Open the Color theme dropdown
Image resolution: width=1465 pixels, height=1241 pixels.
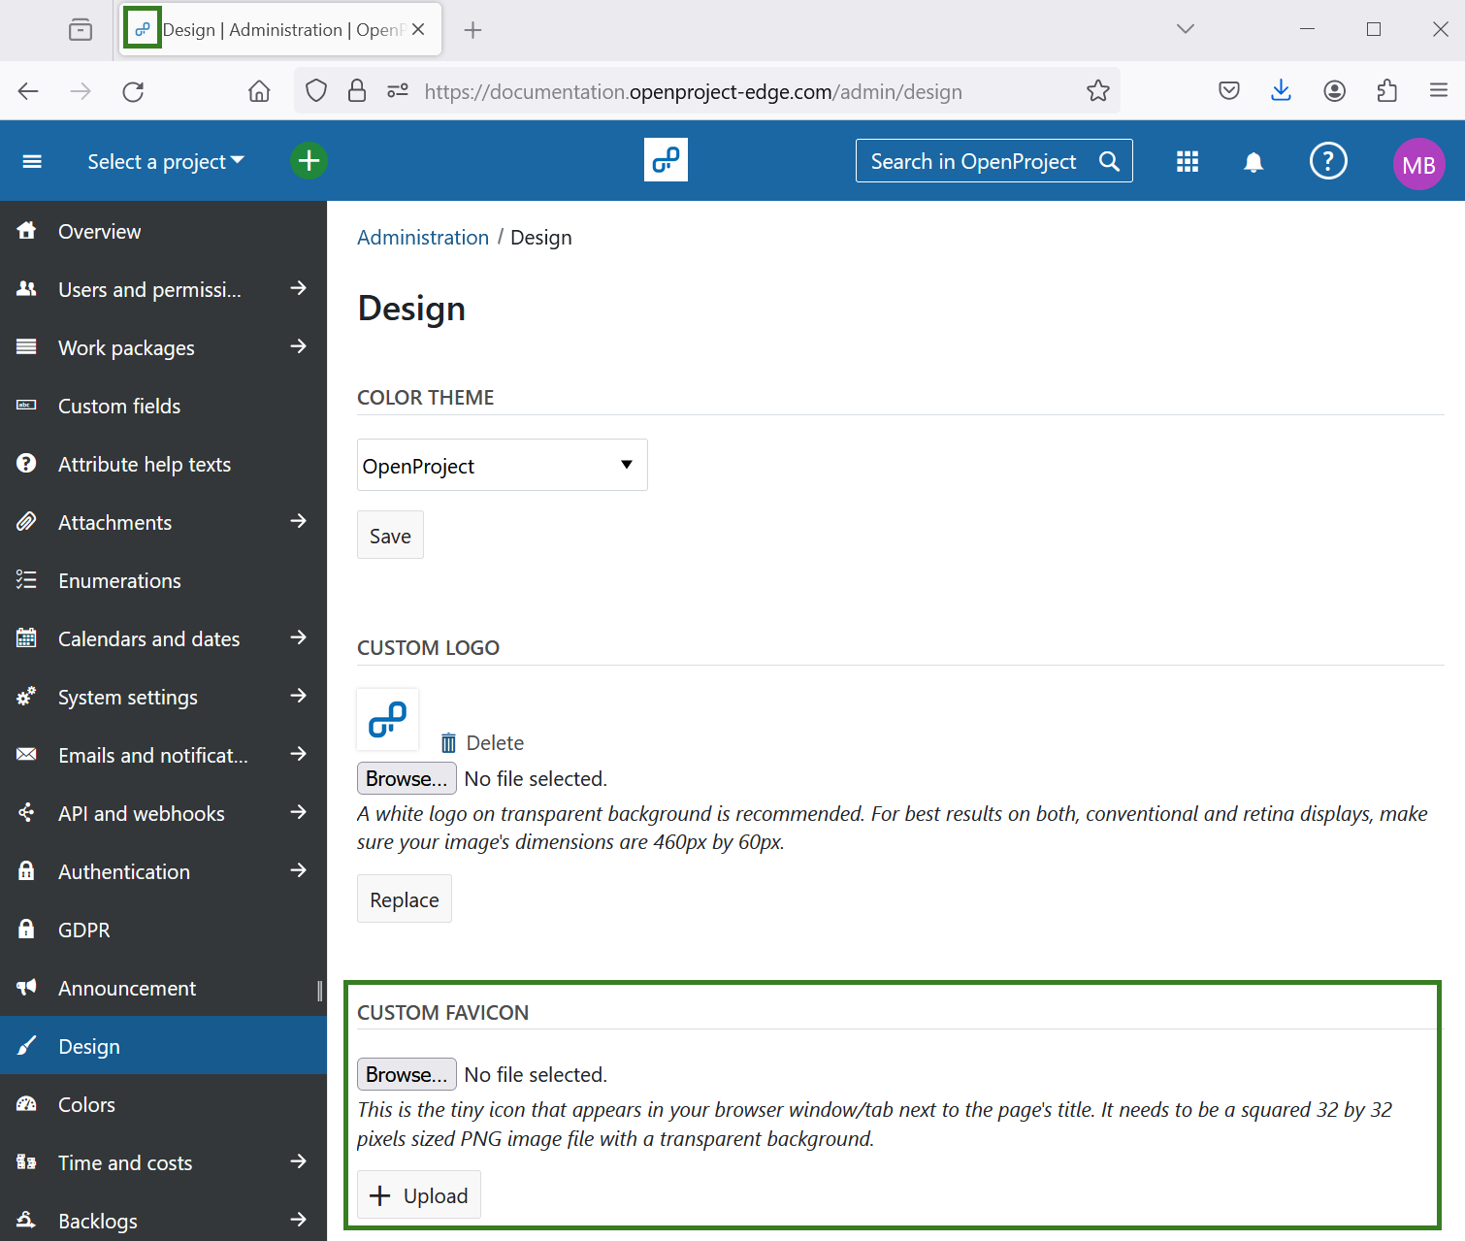click(x=502, y=466)
